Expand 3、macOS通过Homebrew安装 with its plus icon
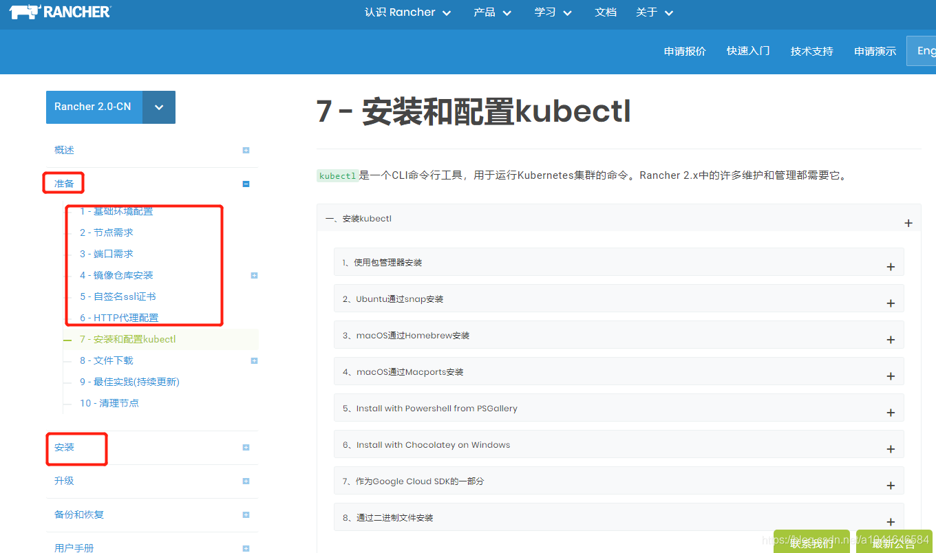Viewport: 936px width, 553px height. point(891,340)
